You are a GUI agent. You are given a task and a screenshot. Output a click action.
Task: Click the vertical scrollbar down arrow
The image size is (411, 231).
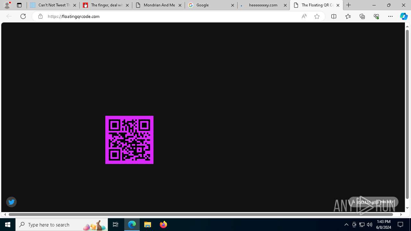pyautogui.click(x=407, y=208)
